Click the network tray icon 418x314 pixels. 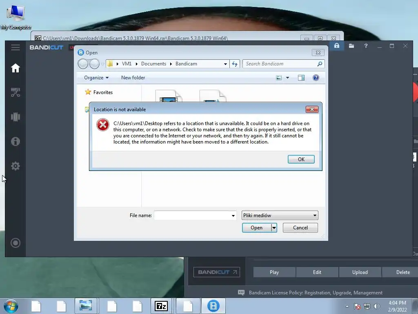pos(367,306)
